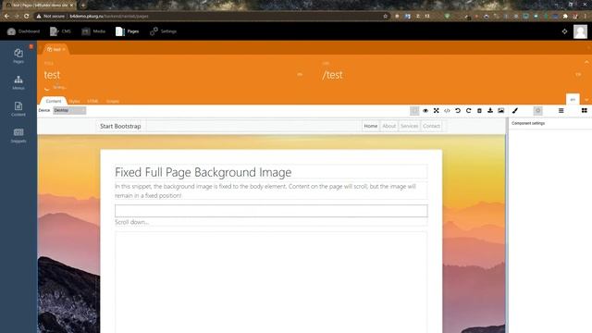Open Pages in top navigation
This screenshot has height=333, width=592.
coord(128,31)
